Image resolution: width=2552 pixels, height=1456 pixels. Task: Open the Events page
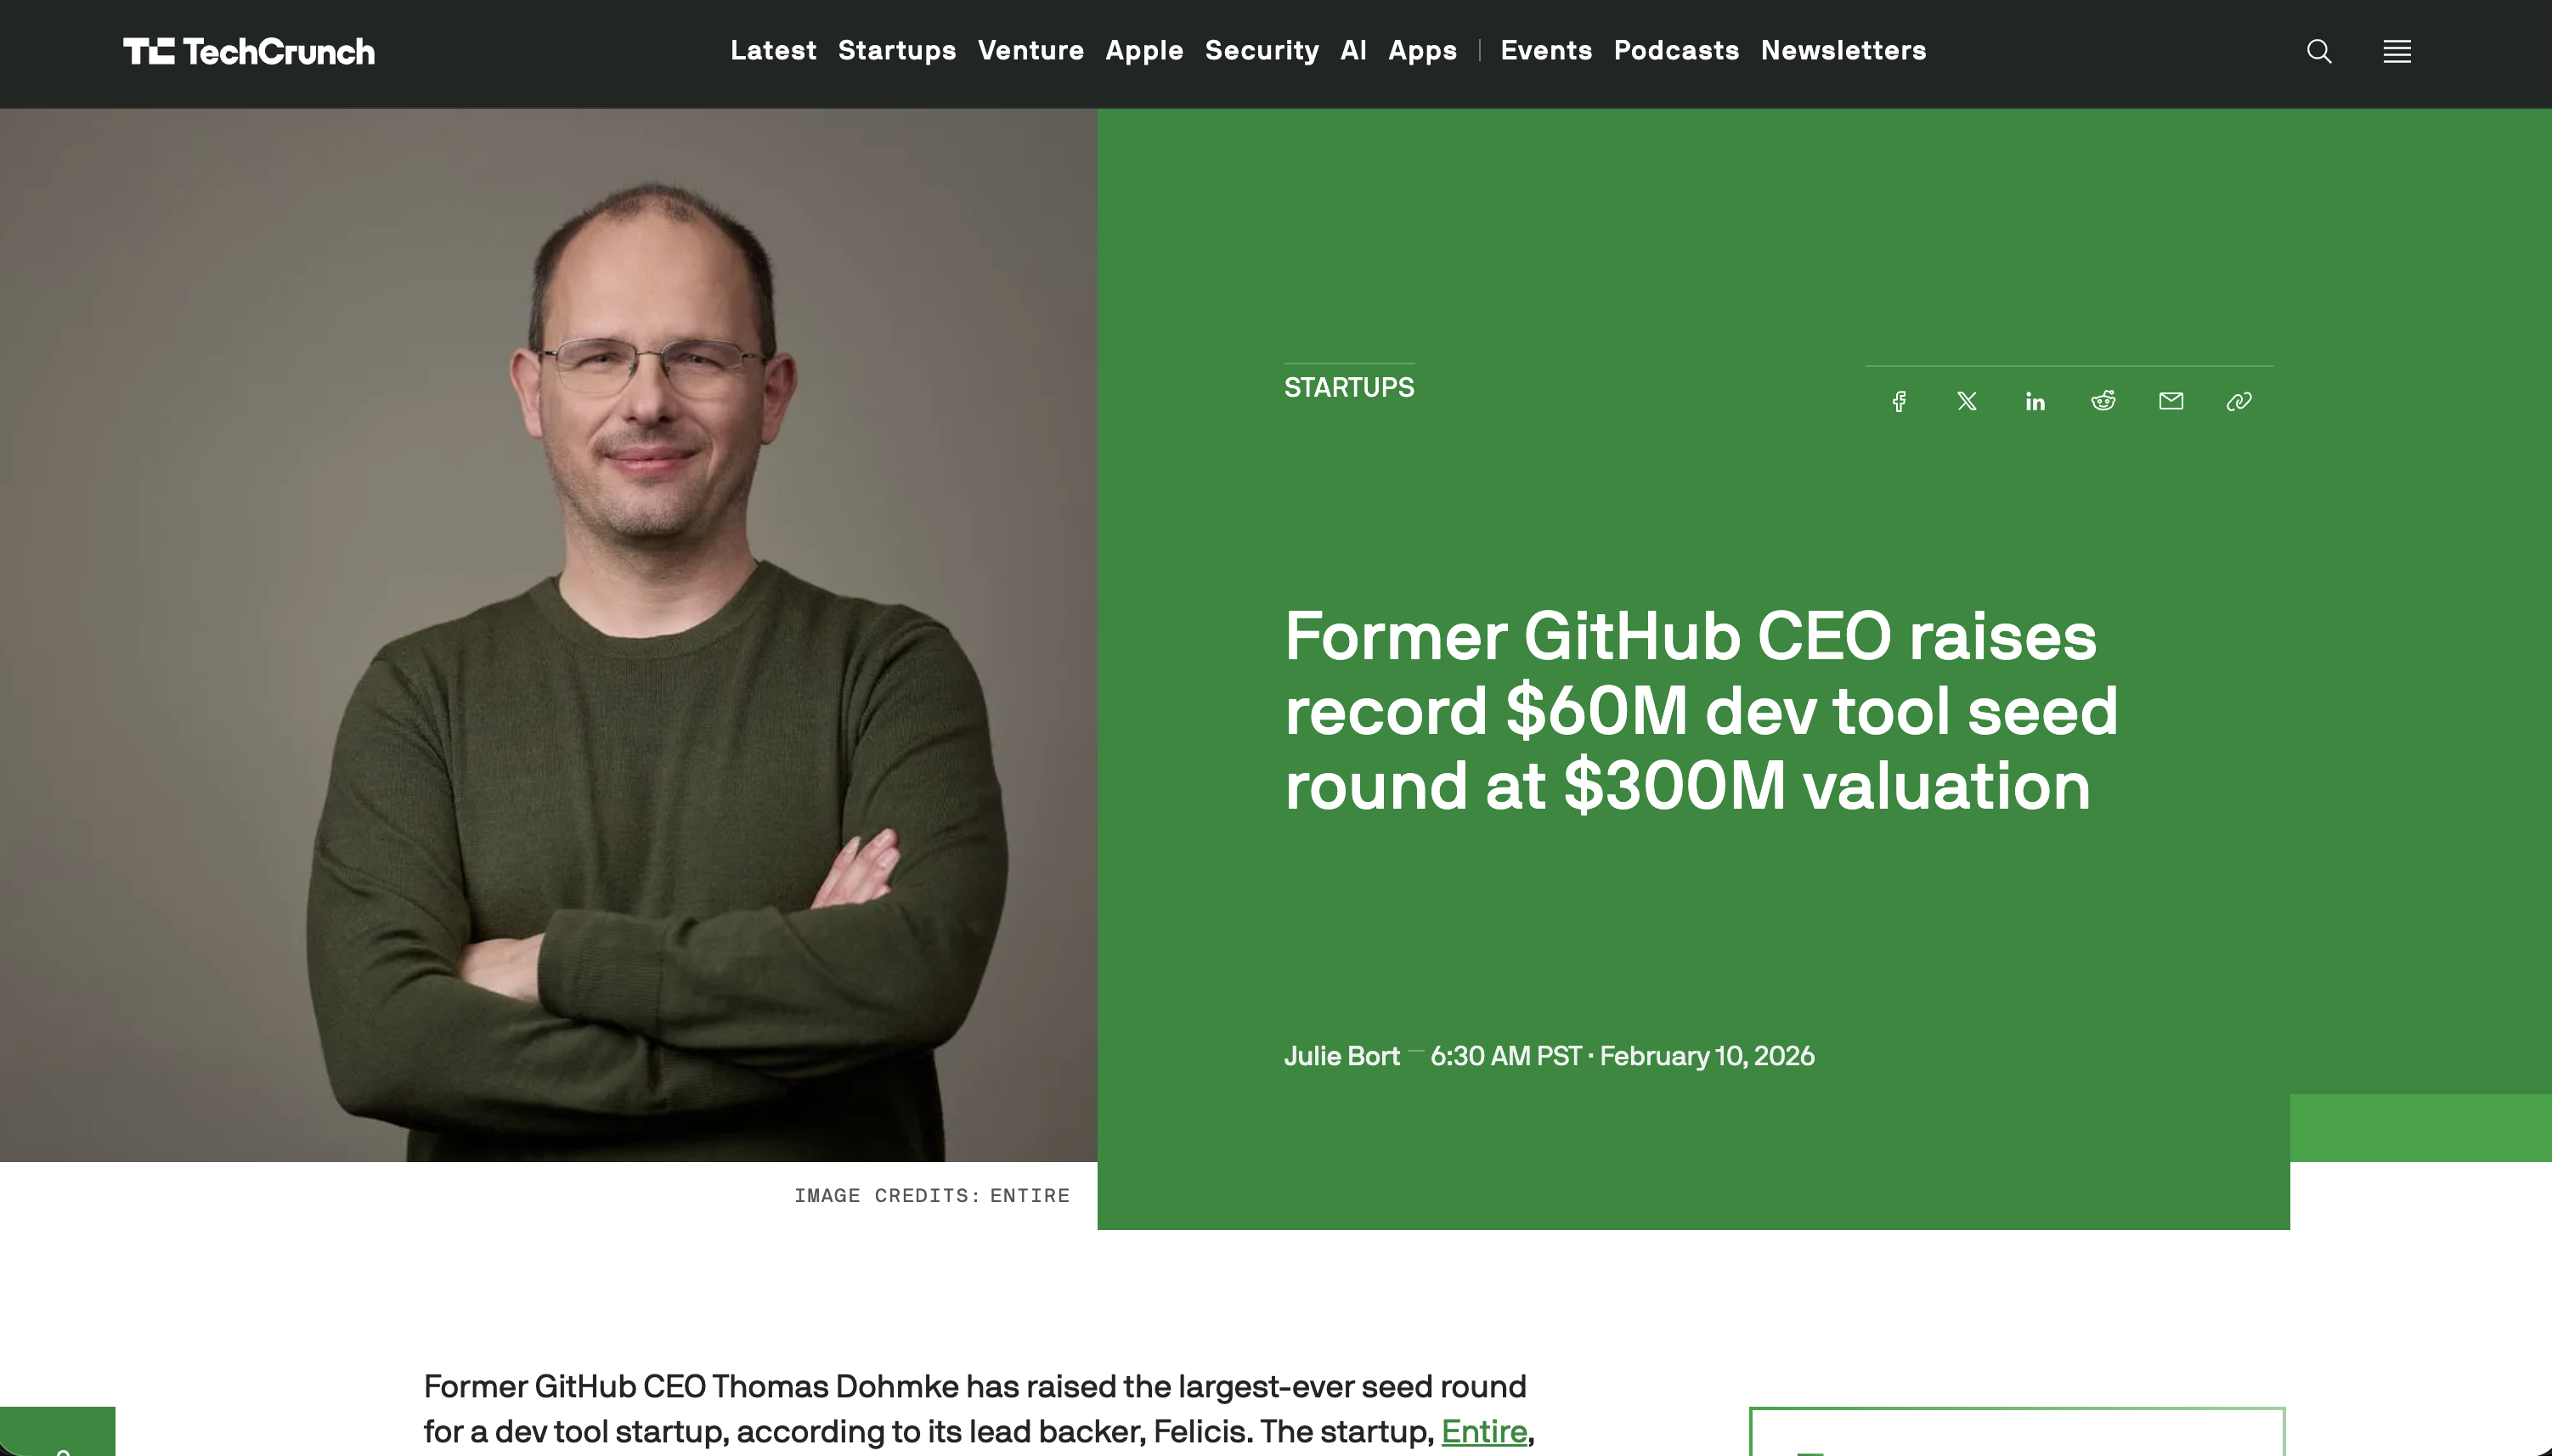click(x=1546, y=51)
